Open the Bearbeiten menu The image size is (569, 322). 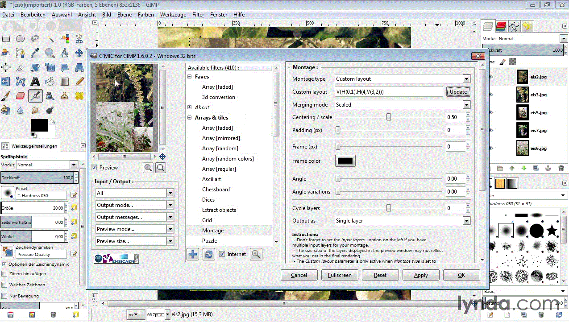[33, 15]
